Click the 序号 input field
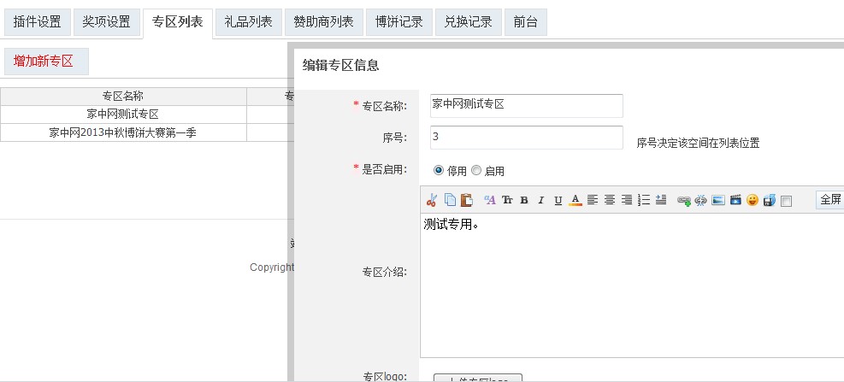 point(527,138)
